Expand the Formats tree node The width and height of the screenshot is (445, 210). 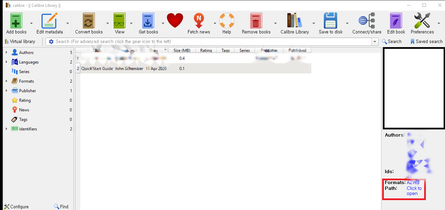[x=6, y=81]
